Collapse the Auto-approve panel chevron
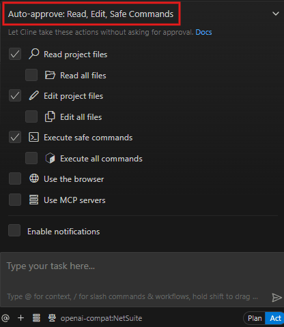This screenshot has height=327, width=284. 276,14
